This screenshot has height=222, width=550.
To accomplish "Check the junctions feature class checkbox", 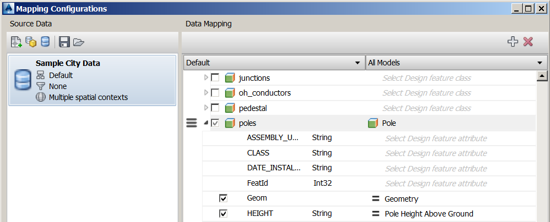I will [215, 78].
